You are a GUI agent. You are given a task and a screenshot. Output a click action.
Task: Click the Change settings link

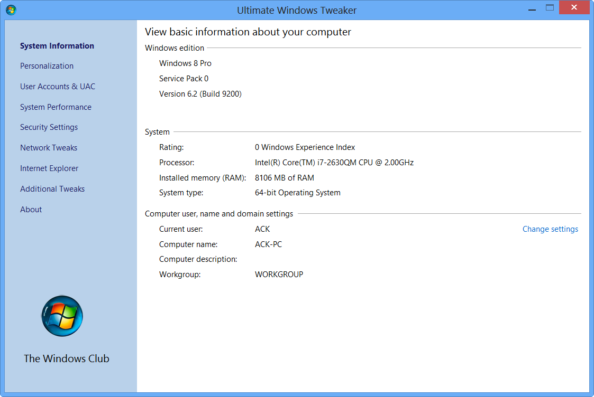tap(550, 229)
